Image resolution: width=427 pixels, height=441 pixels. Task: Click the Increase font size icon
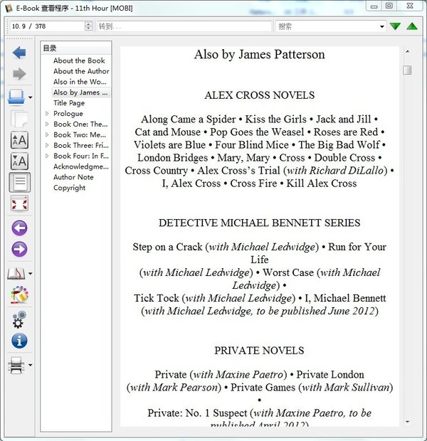19,140
